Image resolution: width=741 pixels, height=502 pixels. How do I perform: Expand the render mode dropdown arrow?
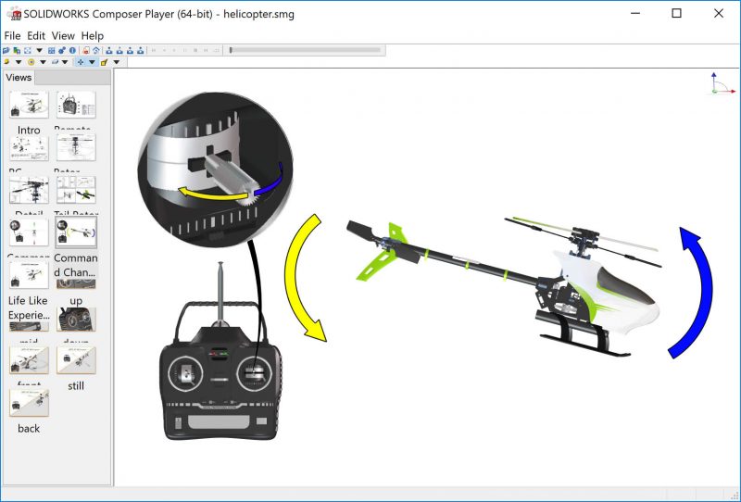(x=19, y=62)
